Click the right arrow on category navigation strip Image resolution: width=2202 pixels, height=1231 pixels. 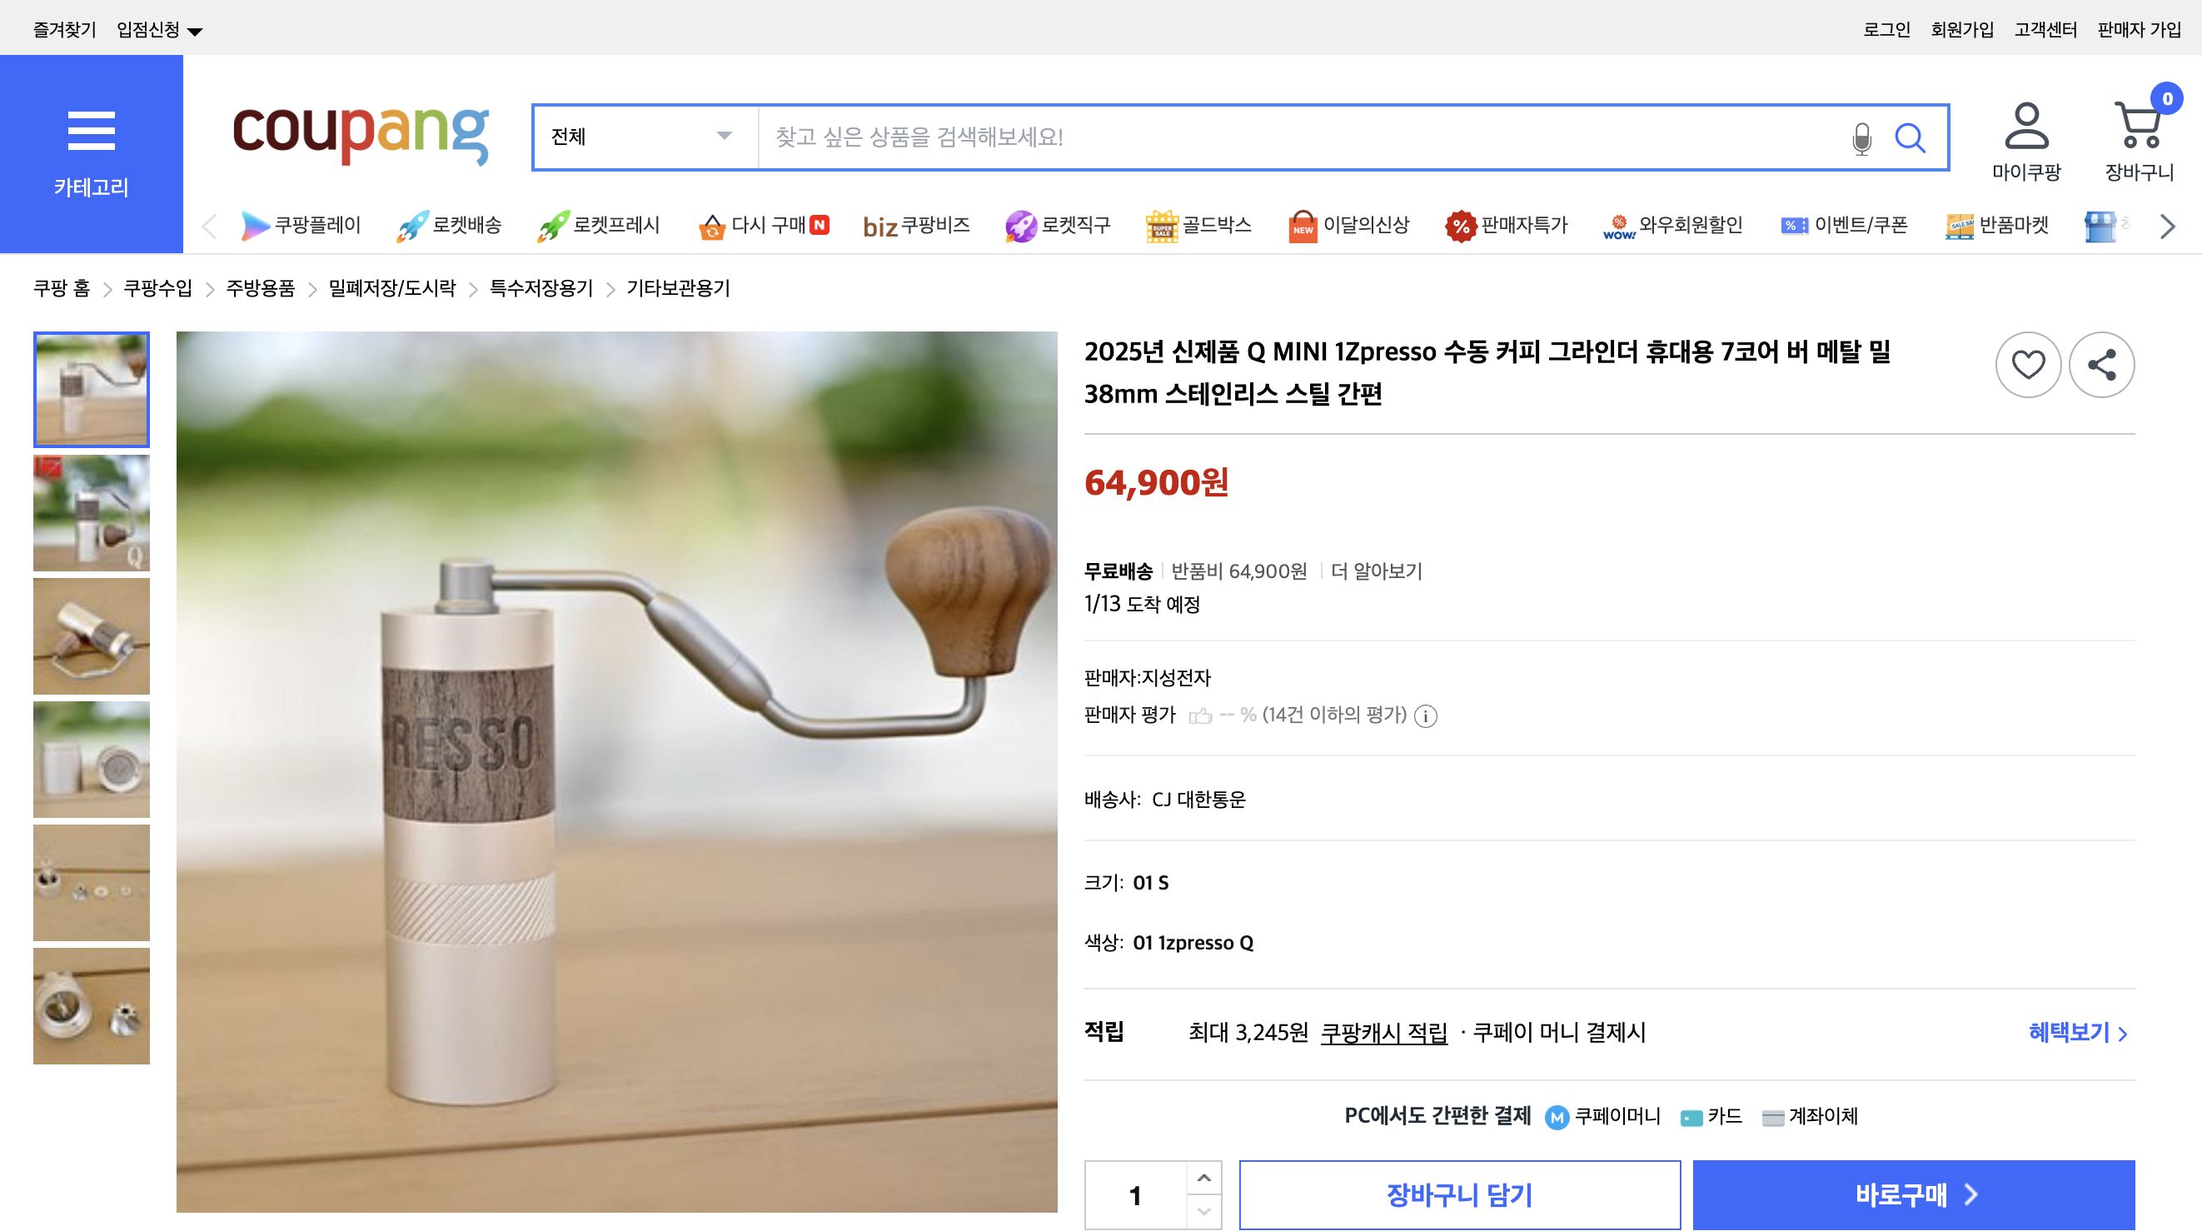(x=2166, y=226)
